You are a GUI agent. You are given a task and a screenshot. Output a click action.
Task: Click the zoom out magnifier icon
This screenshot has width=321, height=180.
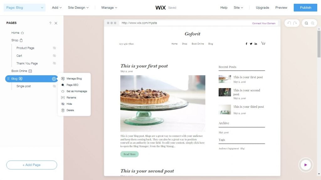click(x=306, y=23)
